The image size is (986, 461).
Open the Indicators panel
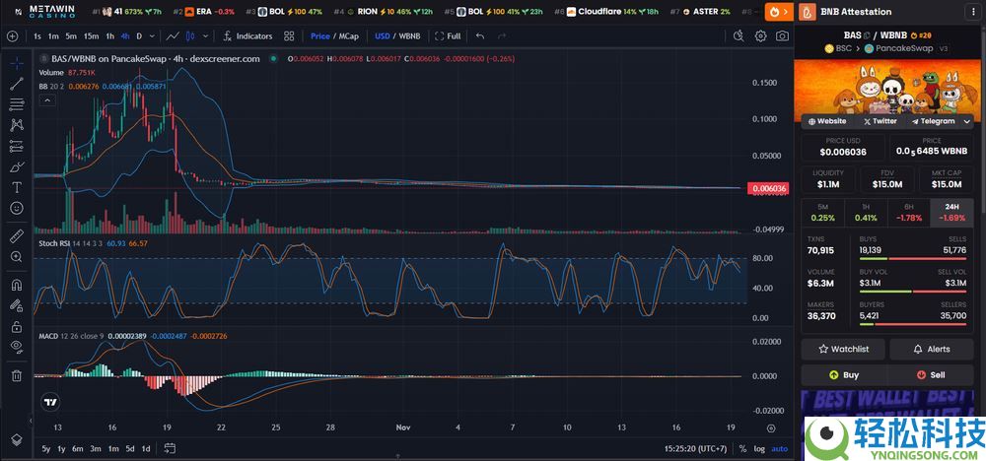coord(246,35)
